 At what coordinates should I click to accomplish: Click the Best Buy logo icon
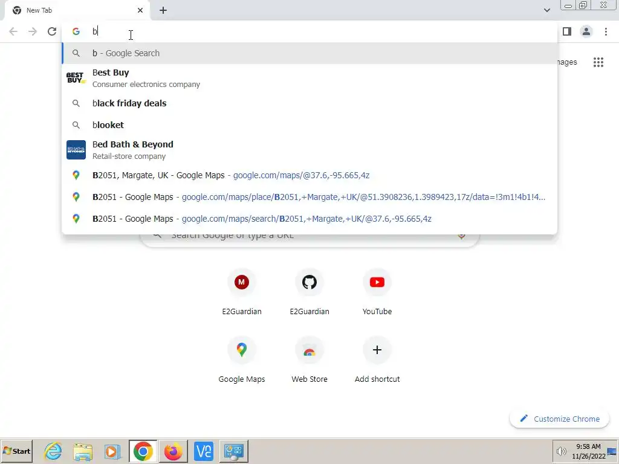(76, 78)
